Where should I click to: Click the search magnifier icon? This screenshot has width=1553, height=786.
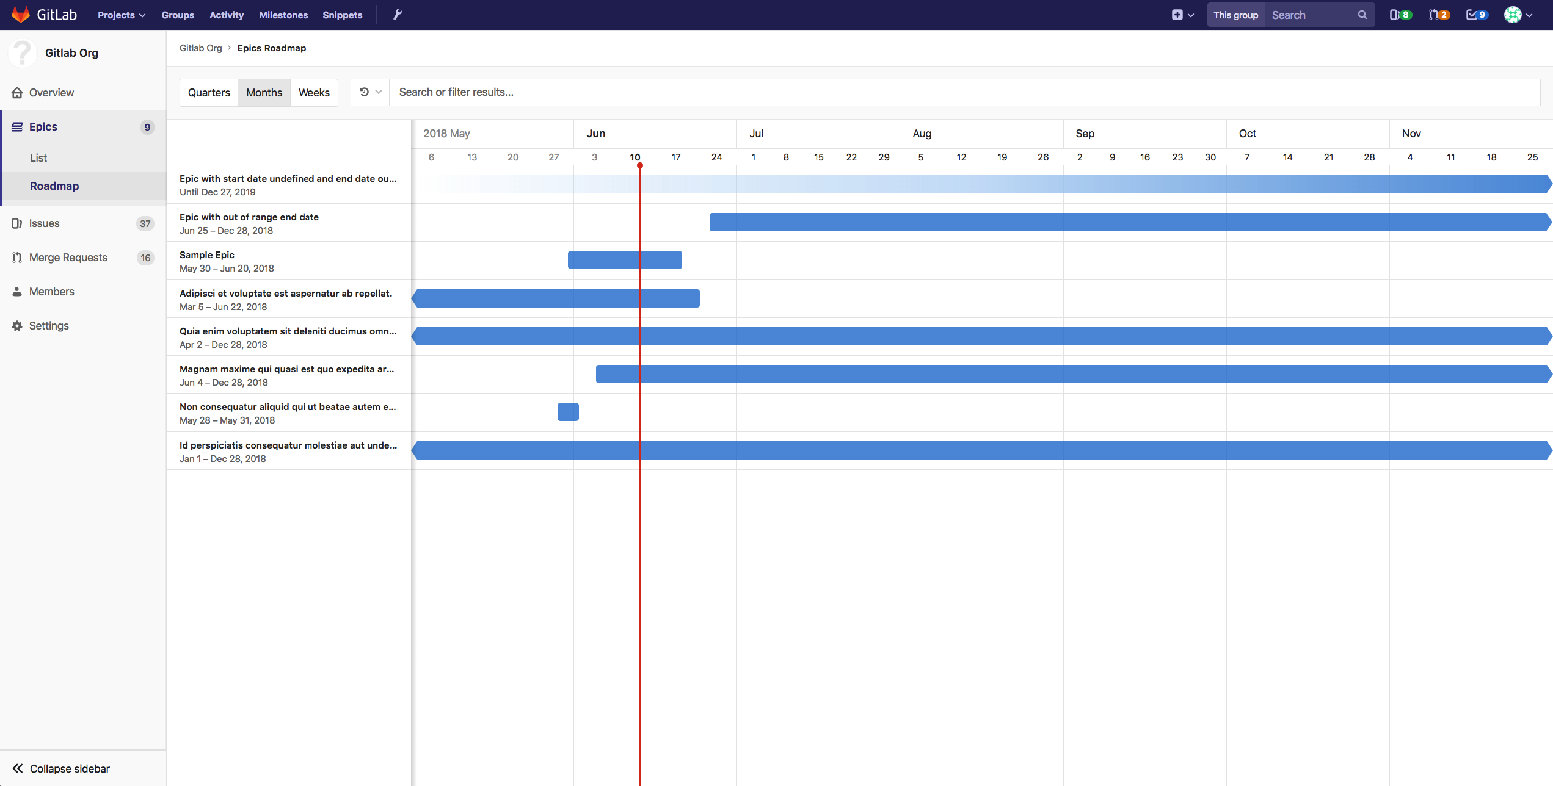click(x=1361, y=14)
